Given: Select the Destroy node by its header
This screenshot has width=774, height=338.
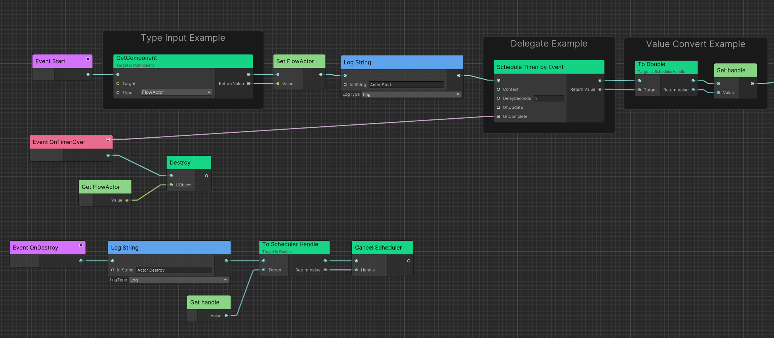Looking at the screenshot, I should pyautogui.click(x=189, y=163).
